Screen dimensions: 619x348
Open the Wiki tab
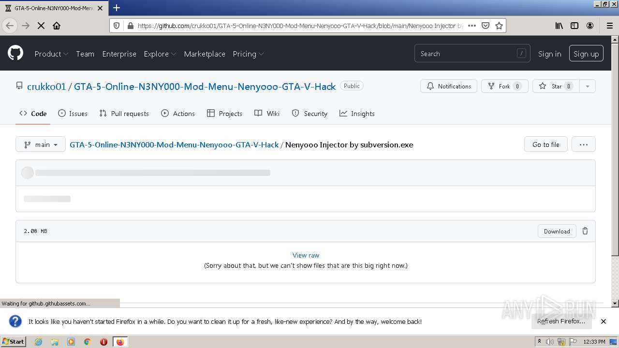click(x=267, y=114)
